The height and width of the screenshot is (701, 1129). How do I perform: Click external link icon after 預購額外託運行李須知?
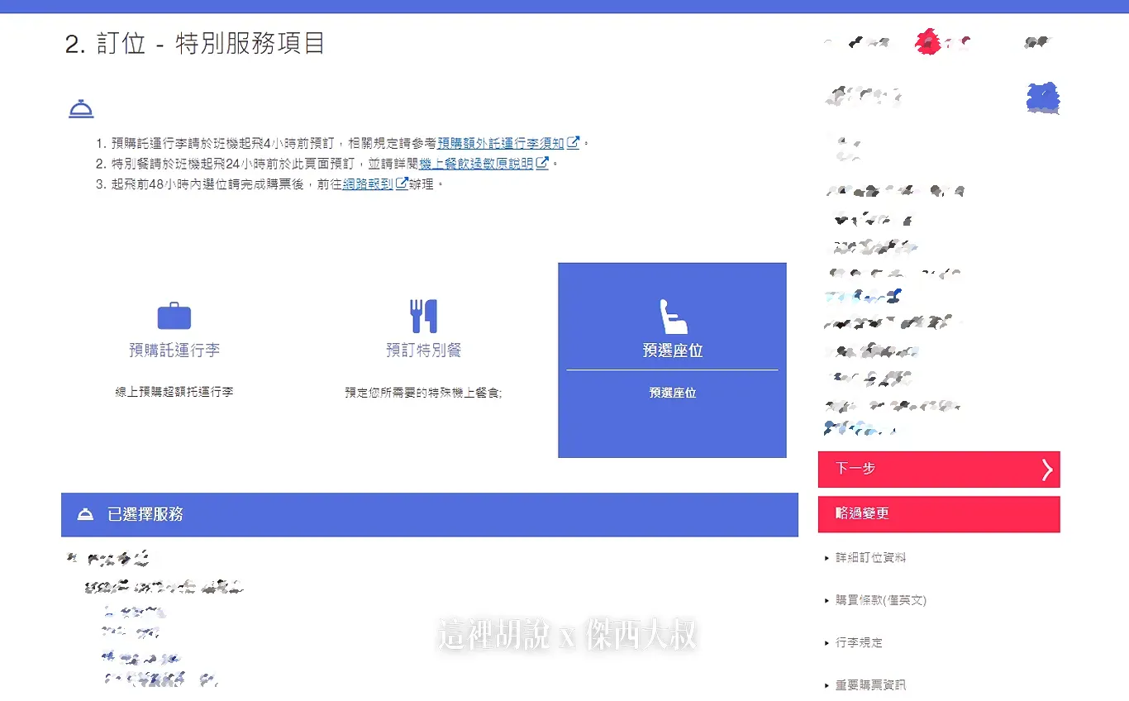tap(573, 142)
